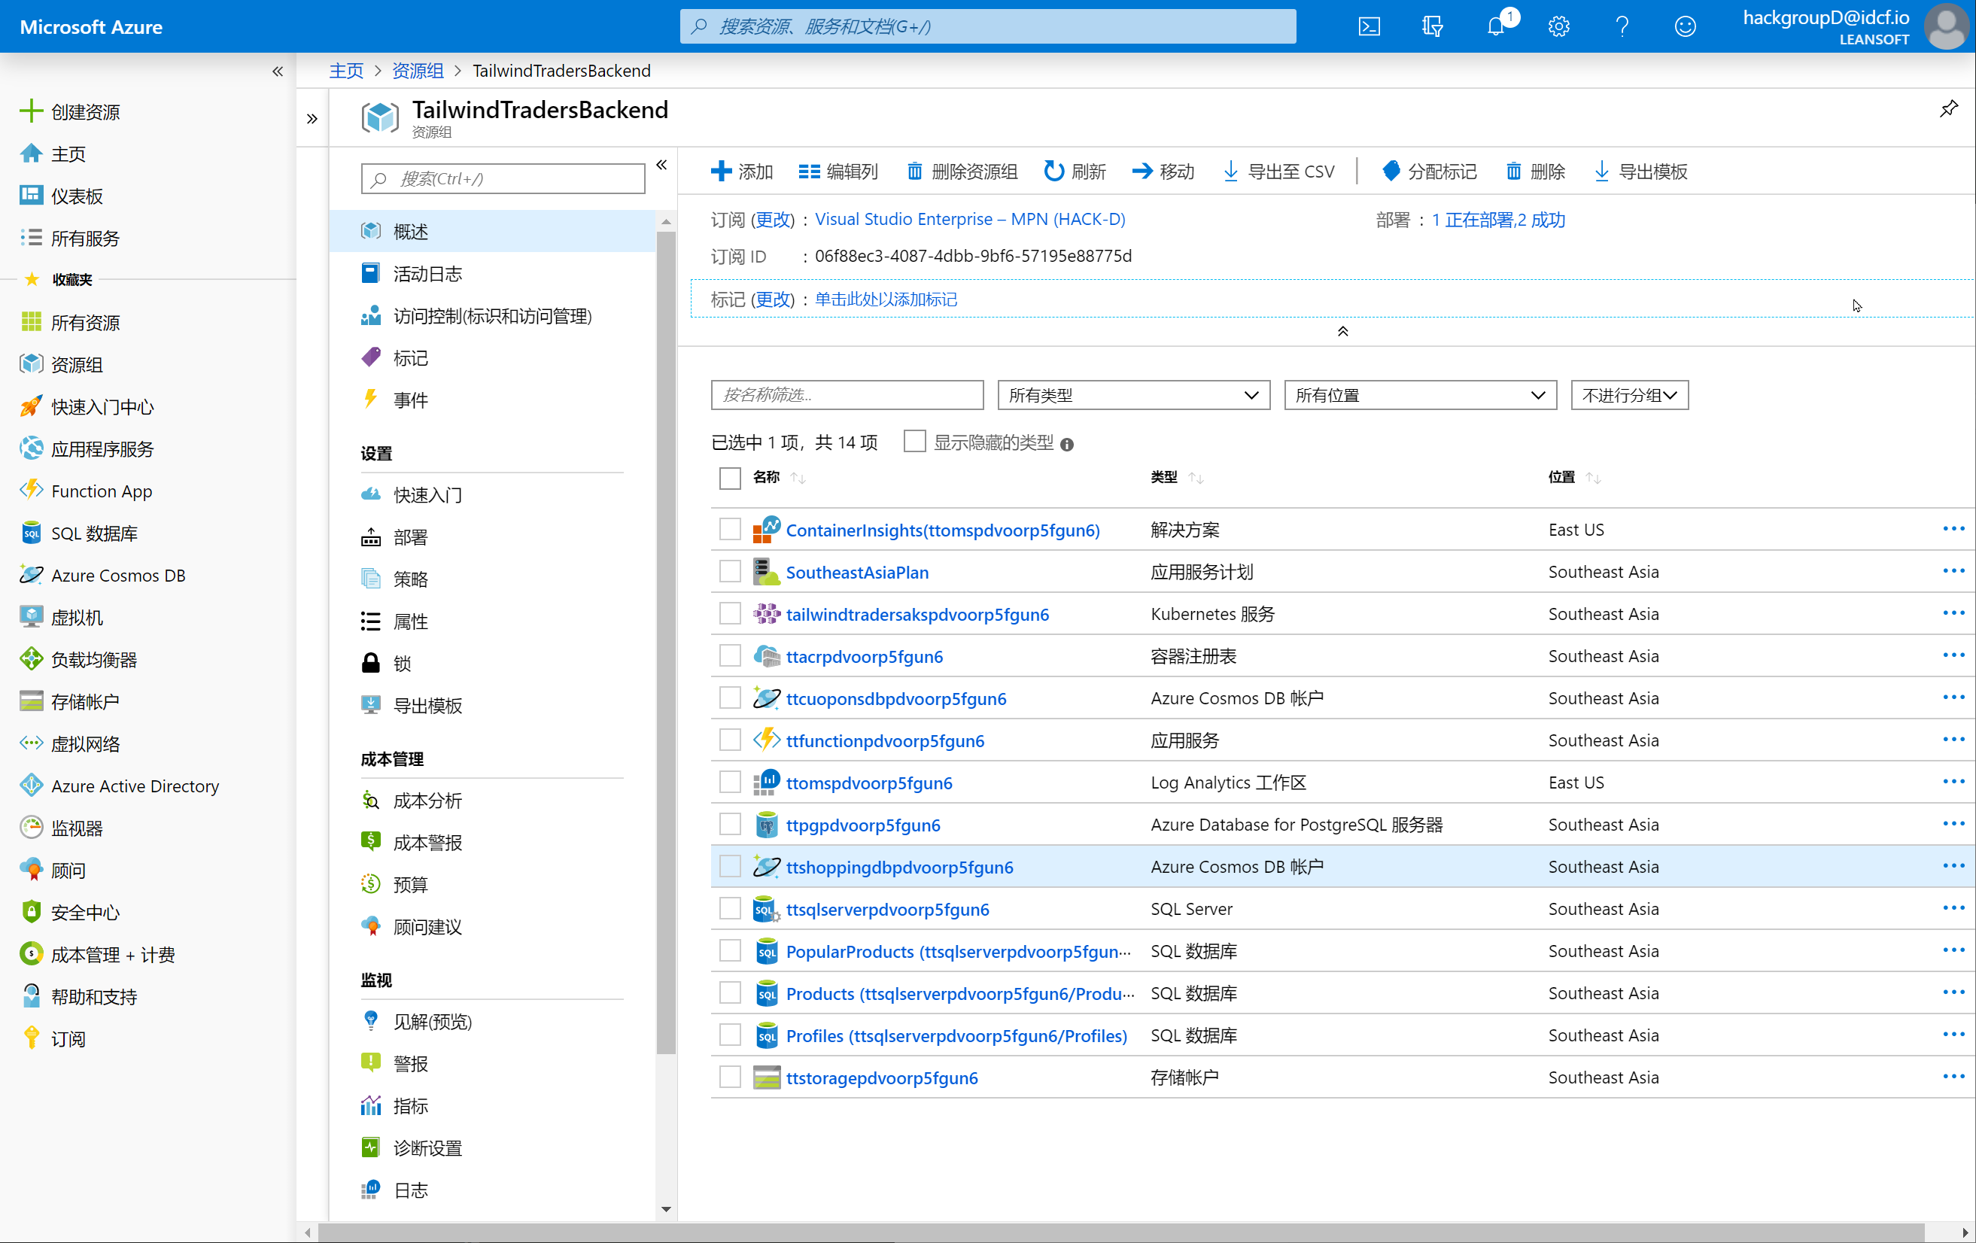Open 所有服务 in the left sidebar

tap(84, 238)
